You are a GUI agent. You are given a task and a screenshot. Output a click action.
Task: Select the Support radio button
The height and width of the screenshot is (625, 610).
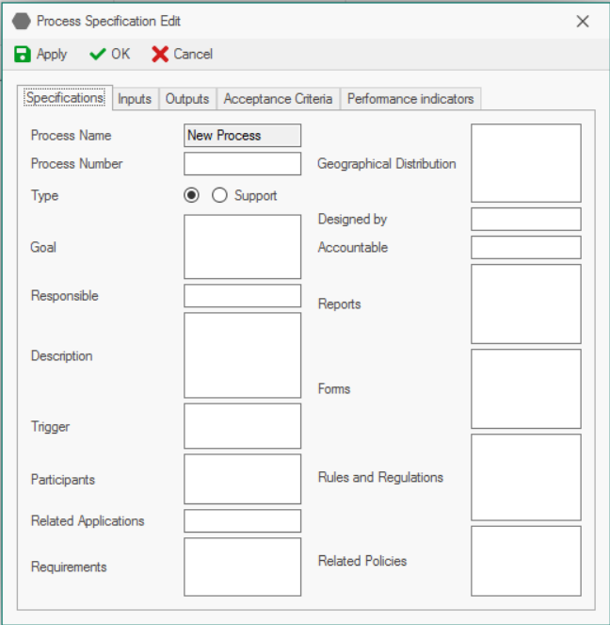point(220,195)
